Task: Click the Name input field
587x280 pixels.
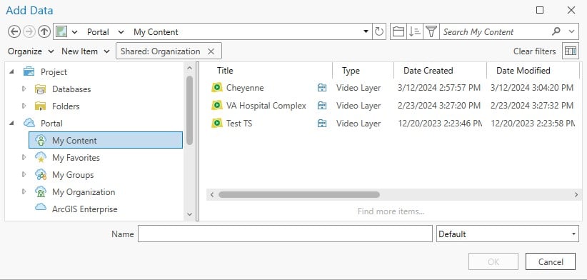Action: pos(285,234)
